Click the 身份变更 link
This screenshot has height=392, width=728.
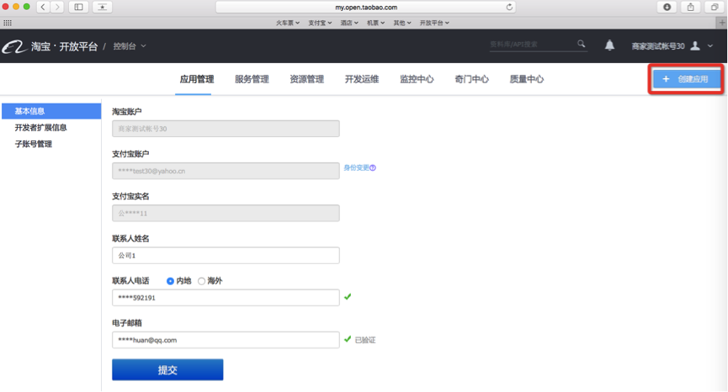[356, 168]
